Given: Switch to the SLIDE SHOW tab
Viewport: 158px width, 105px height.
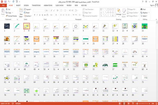Looking at the screenshot, I should point(60,6).
